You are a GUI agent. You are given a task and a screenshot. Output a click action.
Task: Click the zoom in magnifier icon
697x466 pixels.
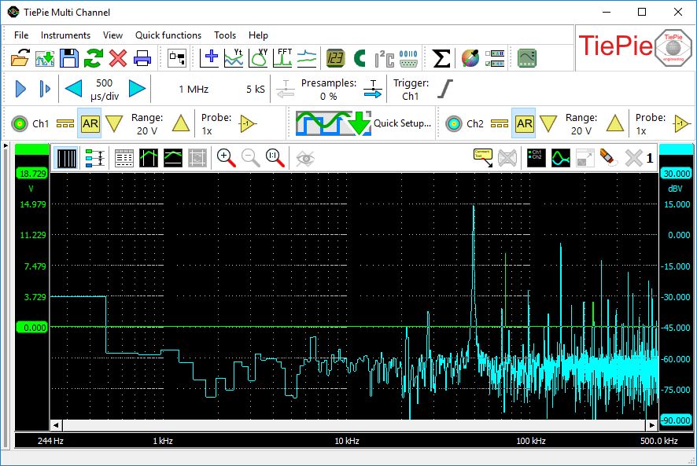point(227,158)
